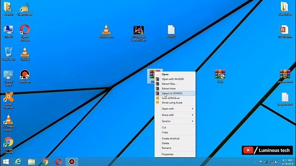
Task: Select Create shortcut menu entry
Action: click(175, 138)
